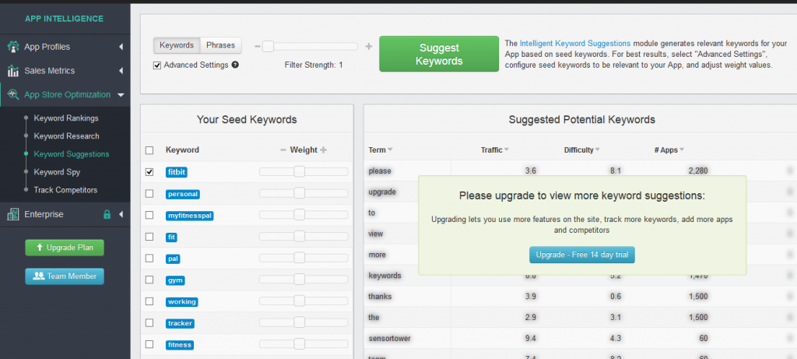797x359 pixels.
Task: Click the Upgrade Plan button
Action: (x=65, y=248)
